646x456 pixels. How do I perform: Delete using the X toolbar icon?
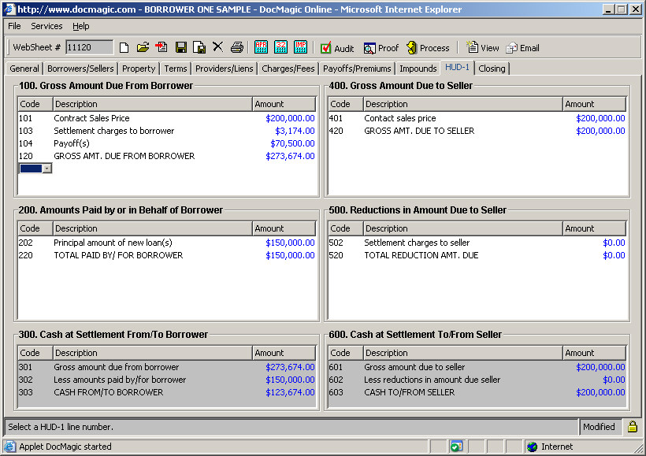(218, 47)
